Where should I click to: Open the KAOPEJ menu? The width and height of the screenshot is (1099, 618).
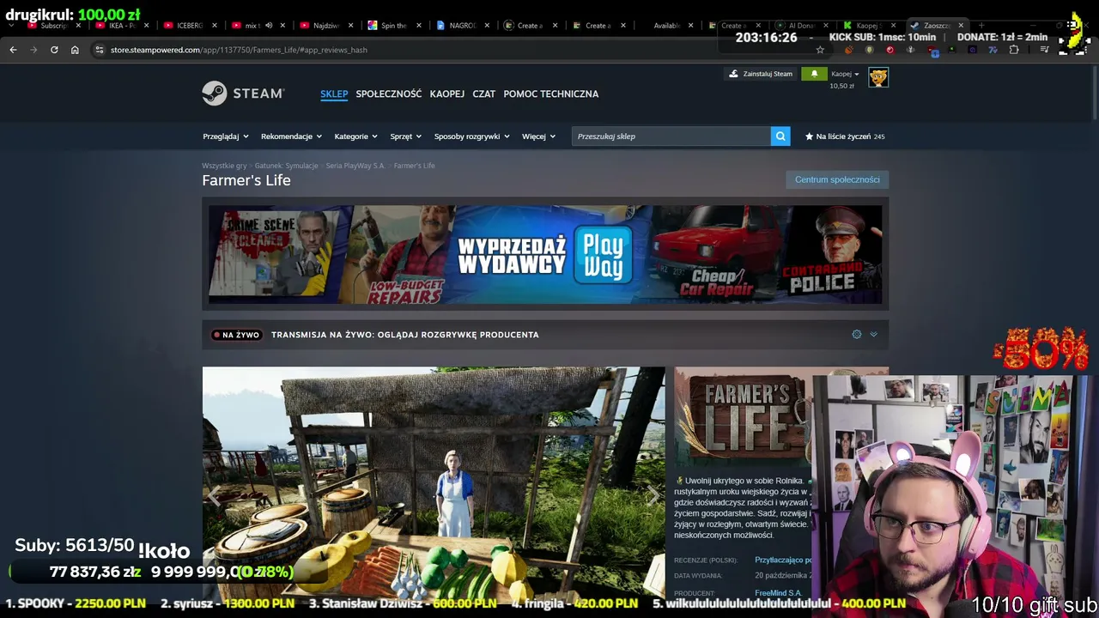click(447, 94)
